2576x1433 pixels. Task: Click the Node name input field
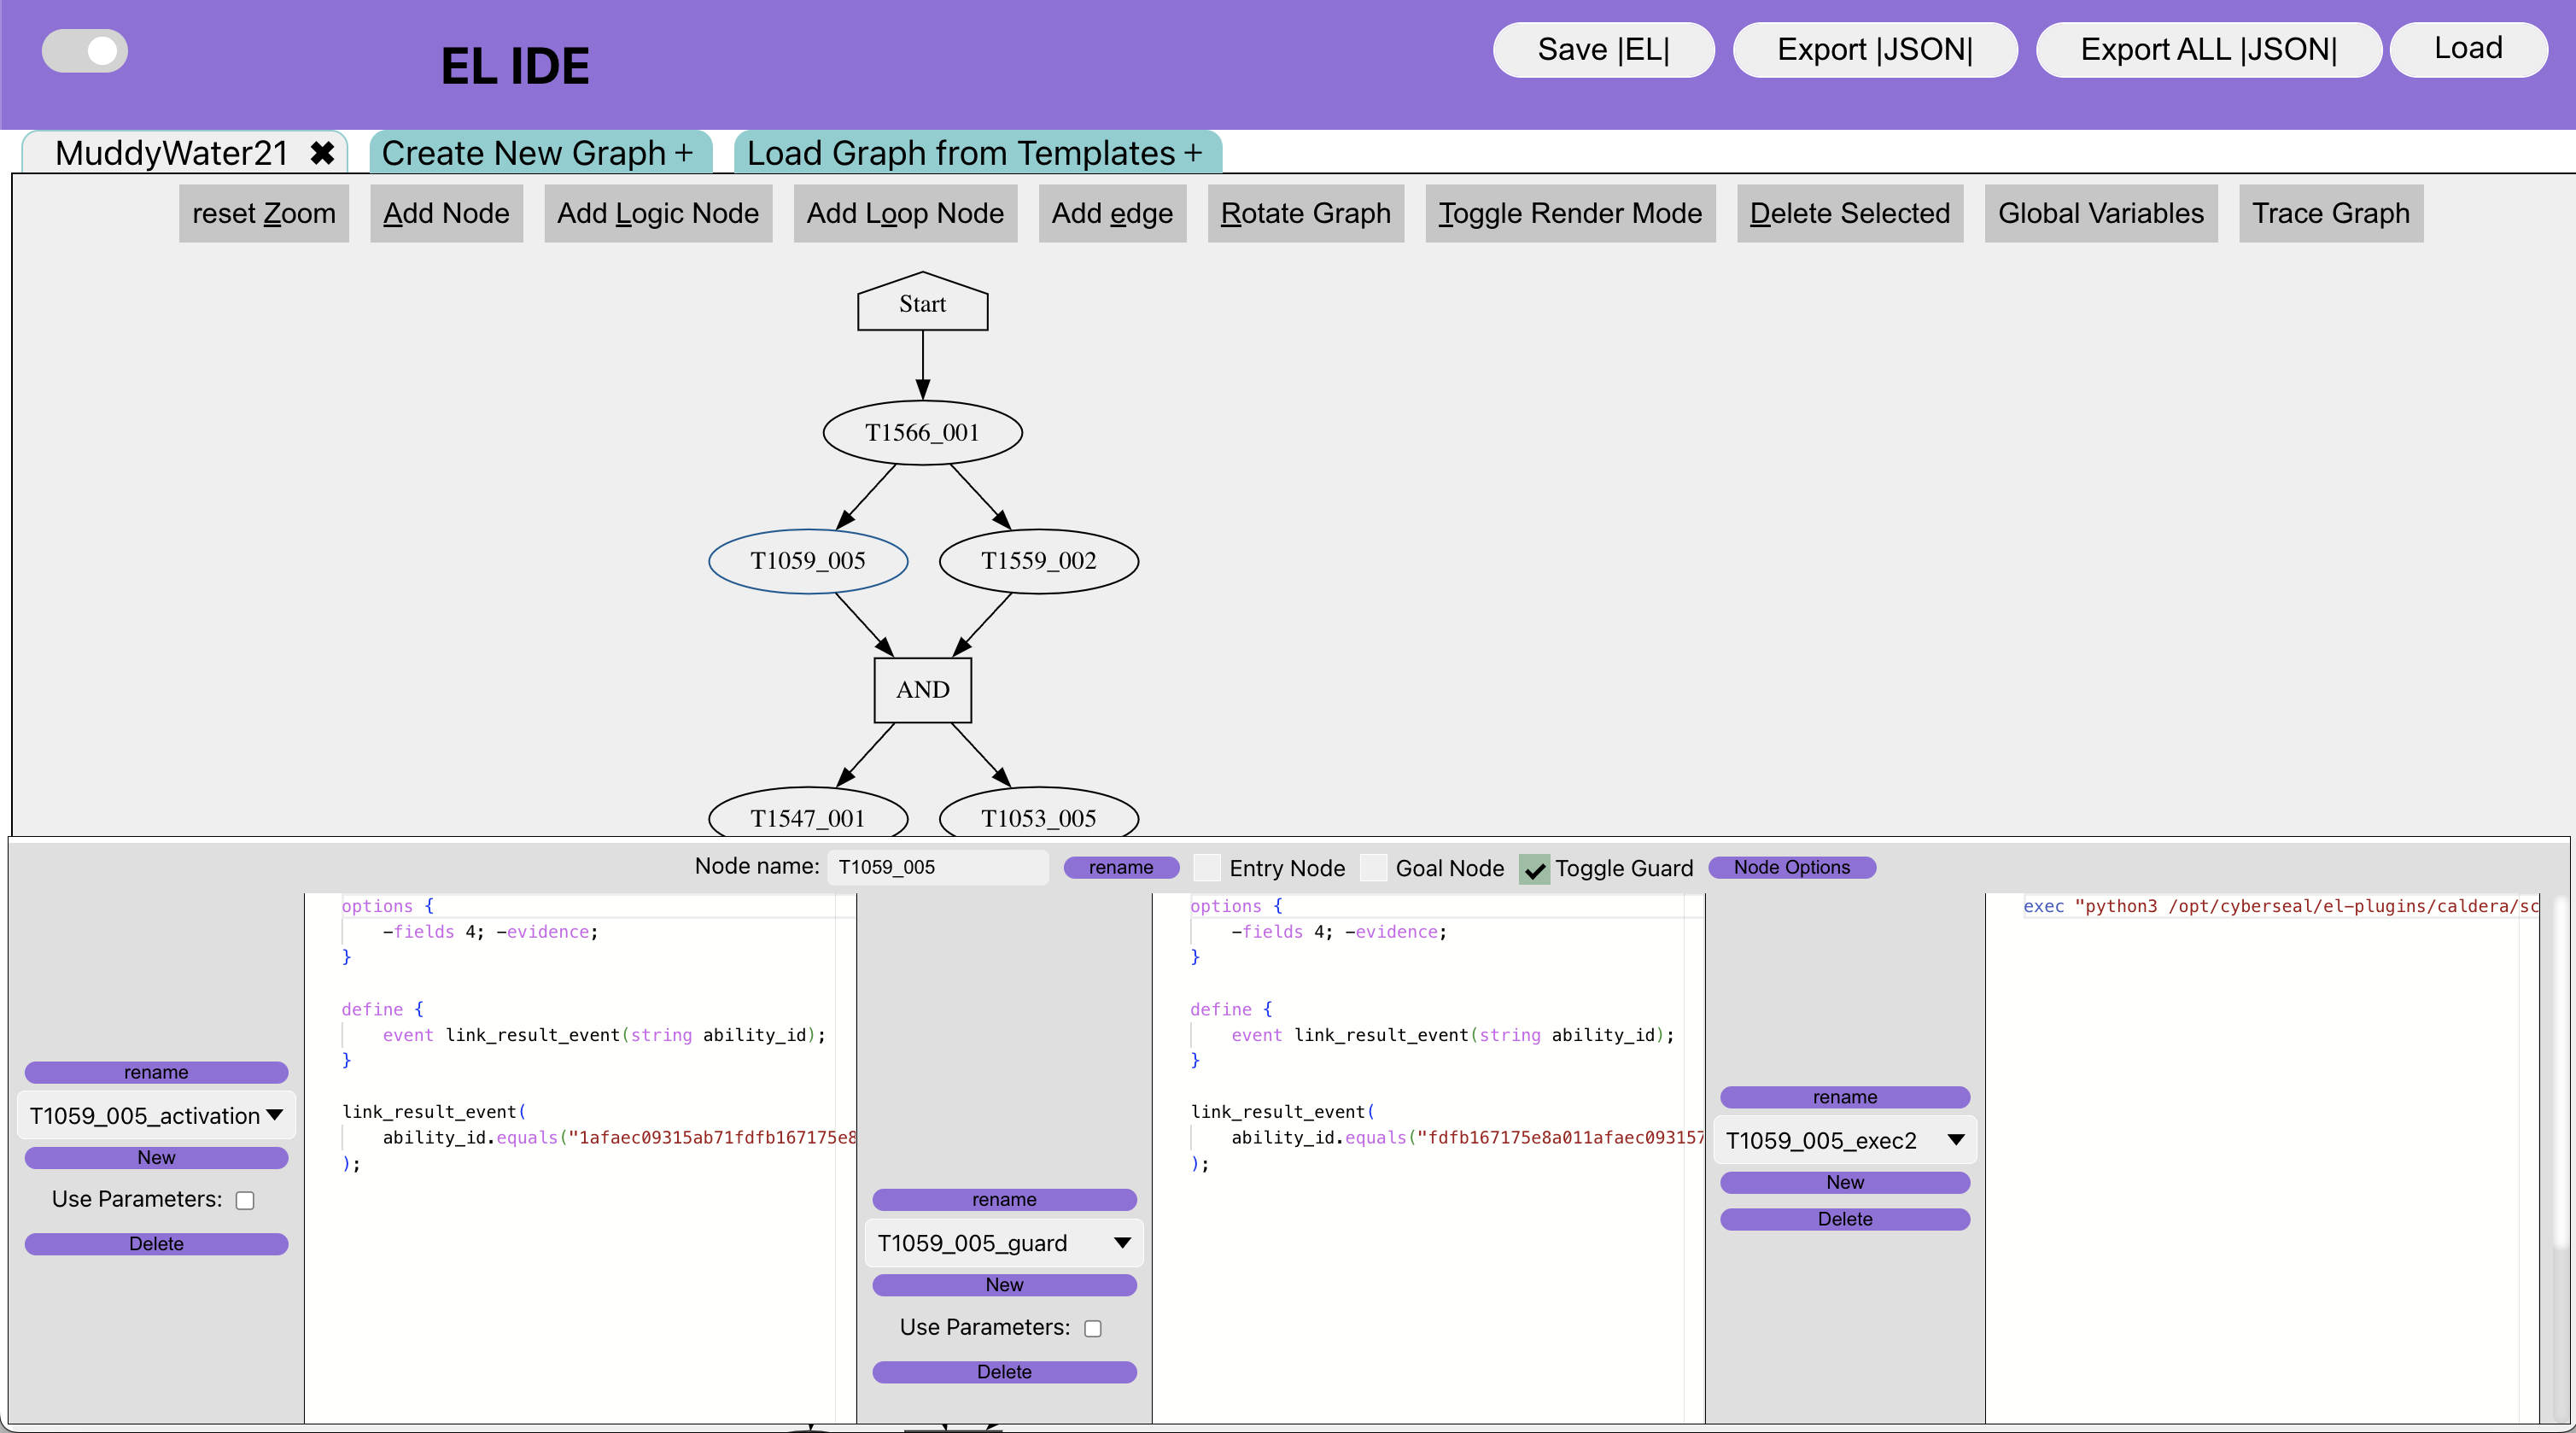pyautogui.click(x=937, y=867)
